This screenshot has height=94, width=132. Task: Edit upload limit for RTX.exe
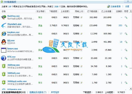[81, 58]
